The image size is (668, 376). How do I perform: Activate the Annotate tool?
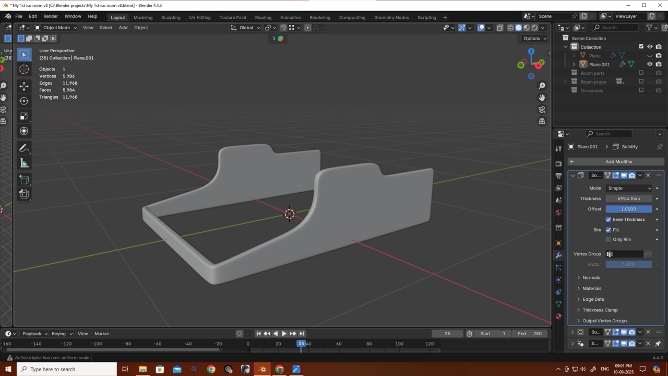tap(24, 149)
